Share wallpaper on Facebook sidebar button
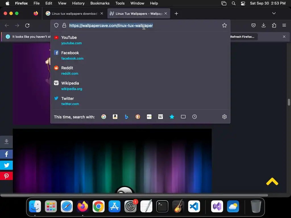291x218 pixels. [6, 154]
